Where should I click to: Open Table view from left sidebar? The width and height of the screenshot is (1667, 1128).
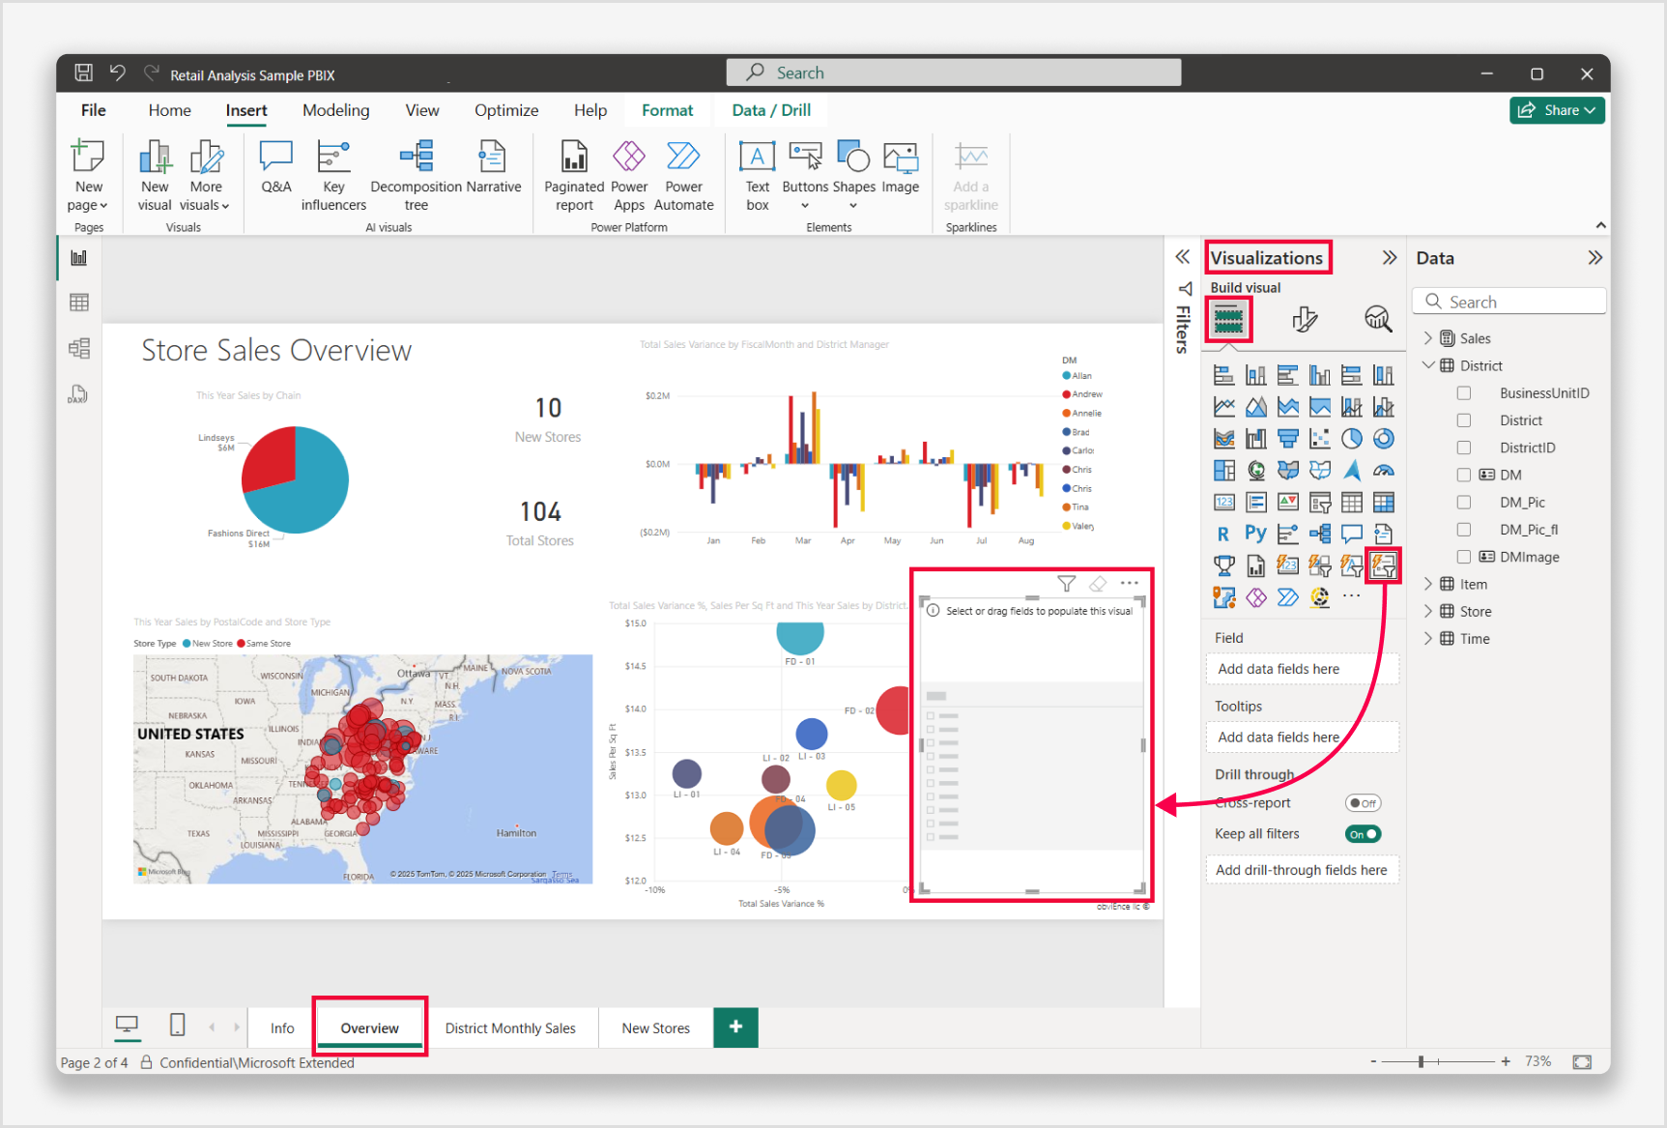[x=79, y=303]
